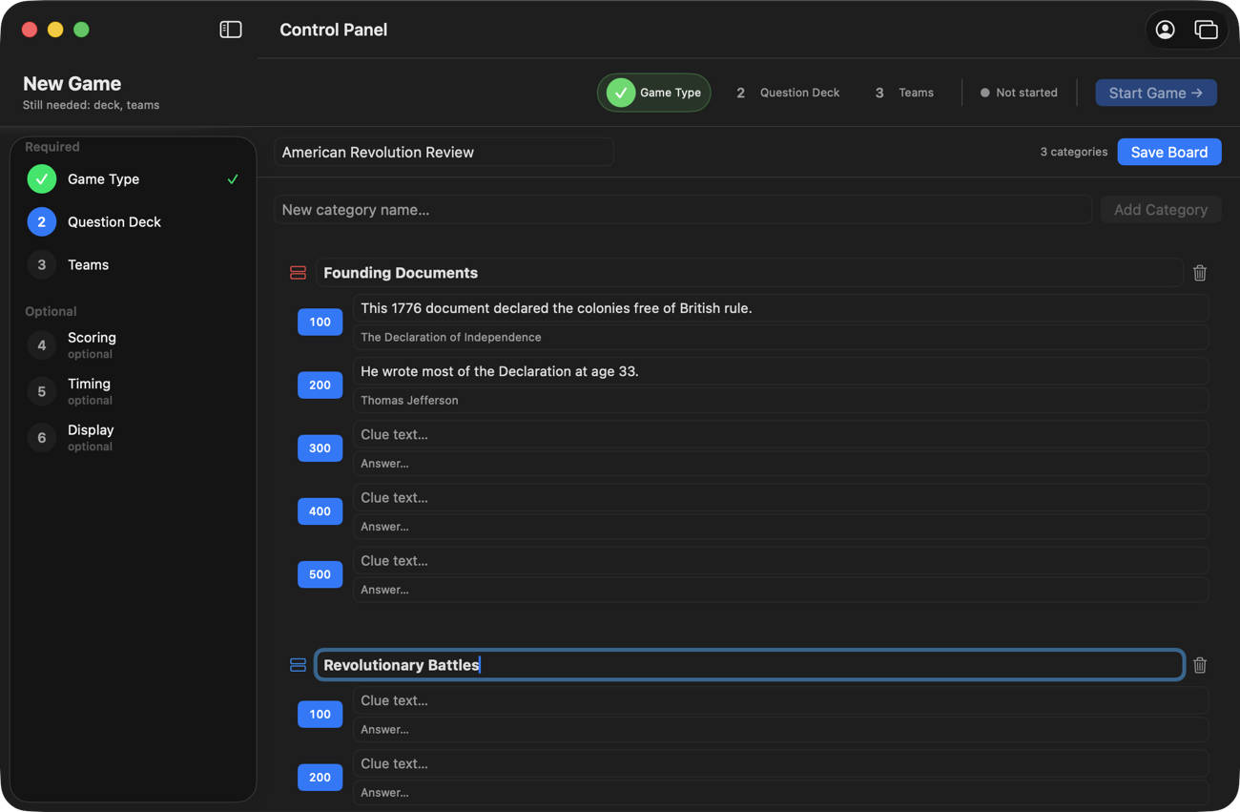
Task: Select the 100 value in Revolutionary Battles
Action: tap(320, 715)
